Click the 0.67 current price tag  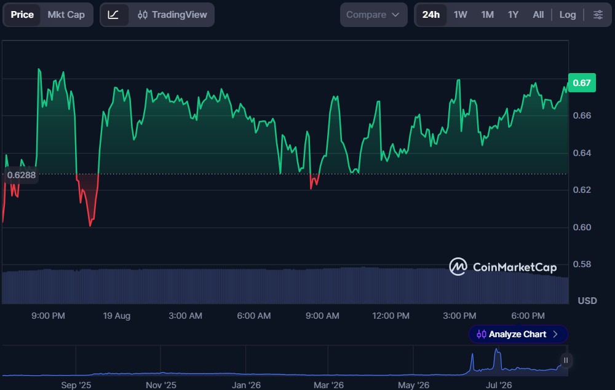point(582,83)
